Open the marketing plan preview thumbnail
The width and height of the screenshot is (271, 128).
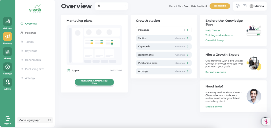point(94,45)
